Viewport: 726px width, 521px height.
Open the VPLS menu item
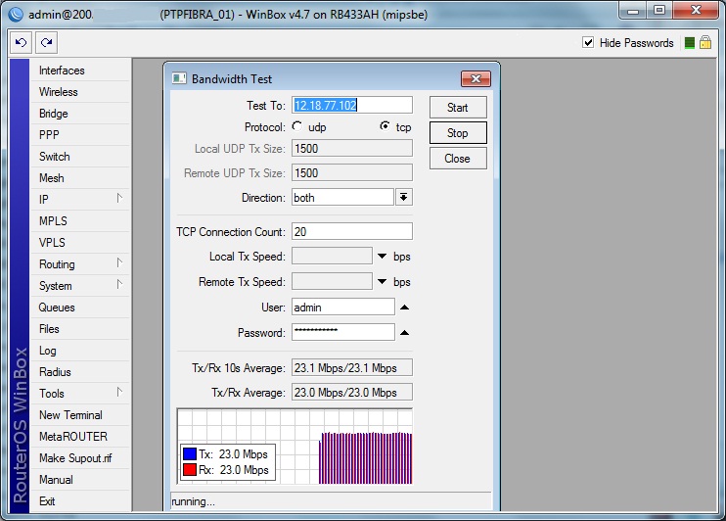(79, 243)
